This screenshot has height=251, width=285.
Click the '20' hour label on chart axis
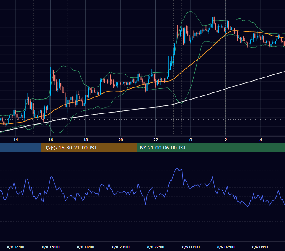121,140
